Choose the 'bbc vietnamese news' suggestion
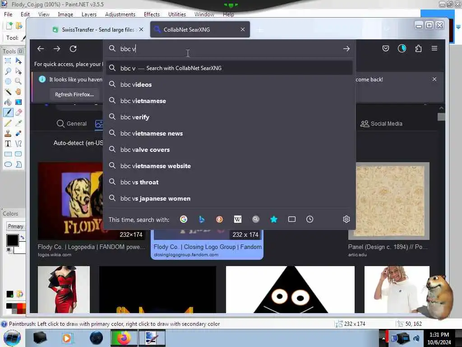462x347 pixels. coord(229,133)
